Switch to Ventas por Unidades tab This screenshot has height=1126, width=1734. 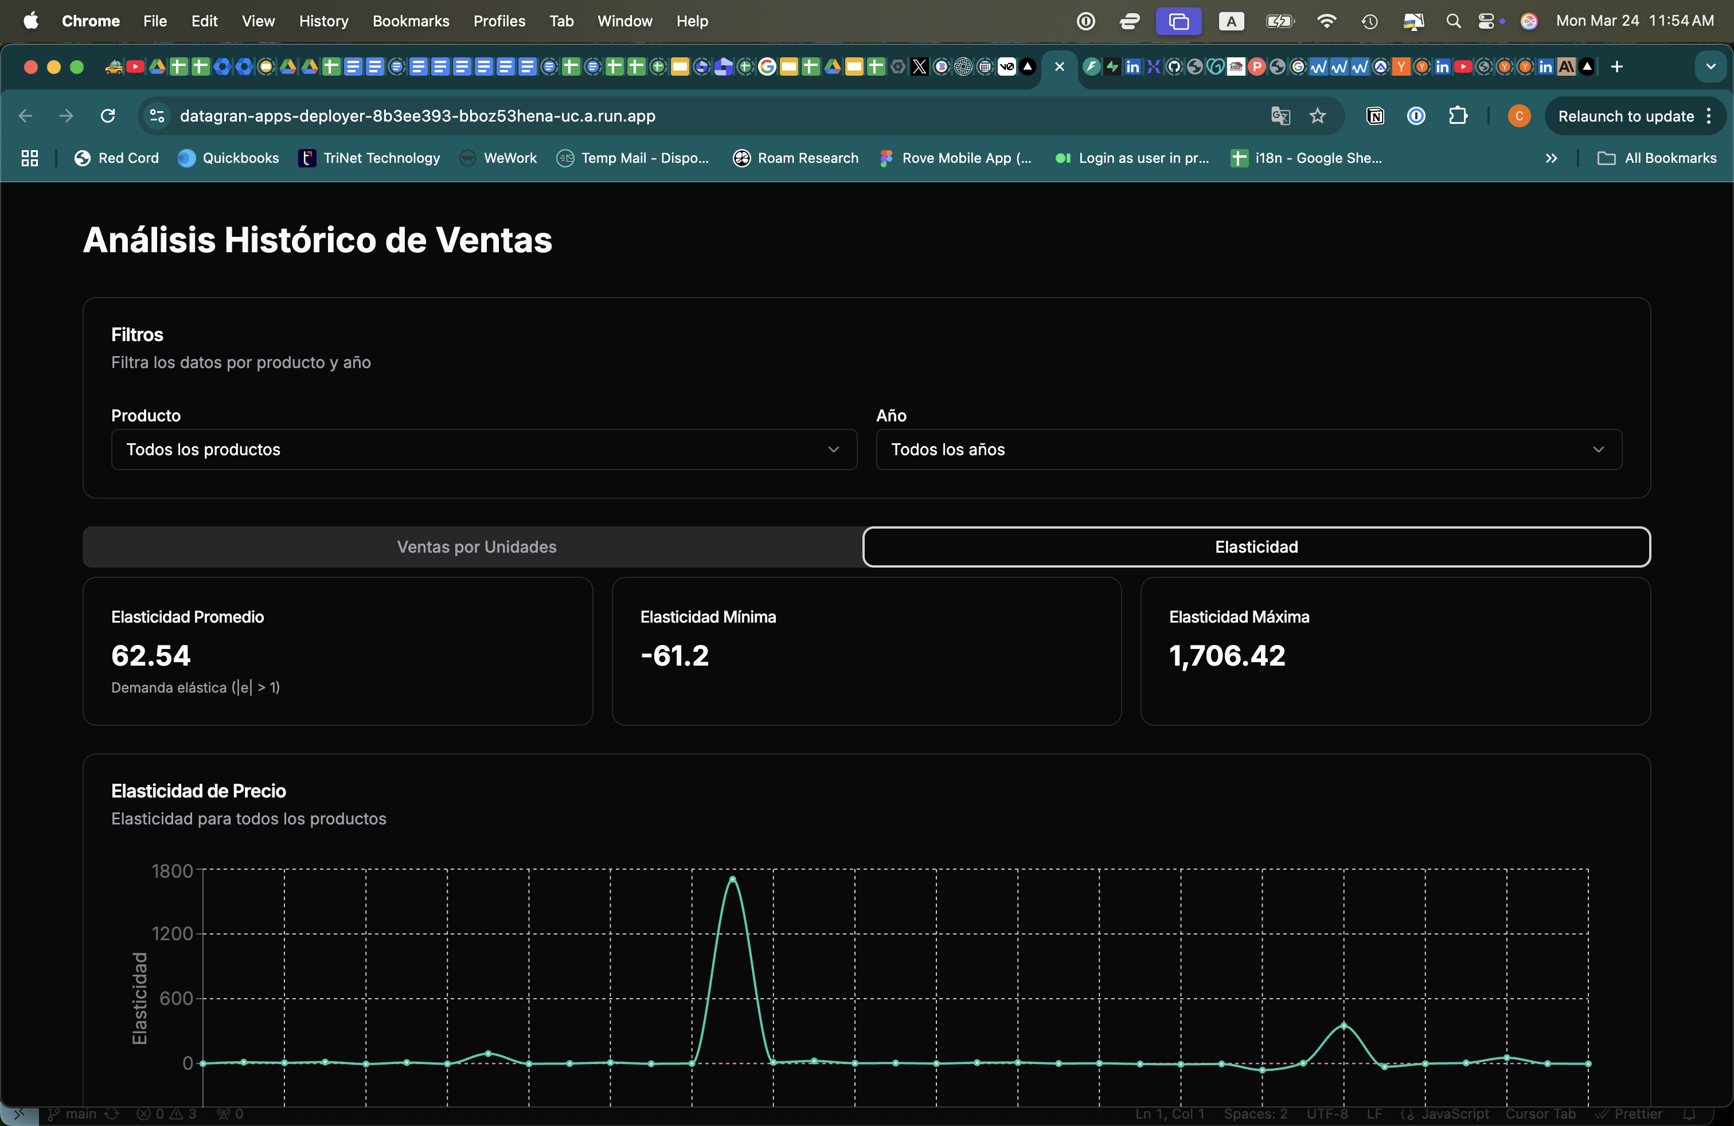477,547
